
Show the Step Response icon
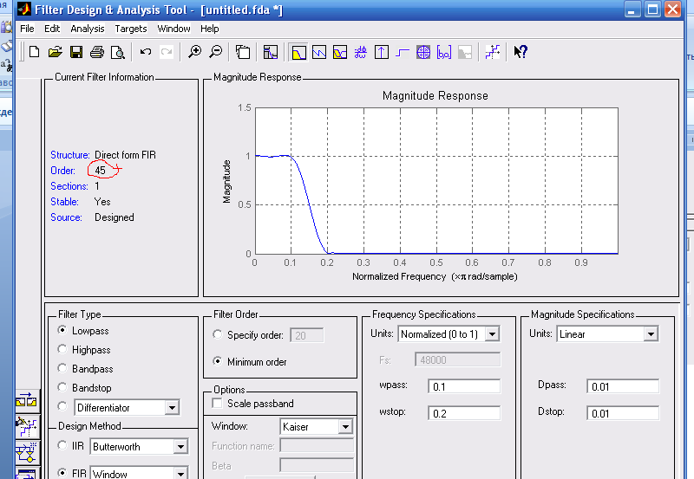pos(403,52)
